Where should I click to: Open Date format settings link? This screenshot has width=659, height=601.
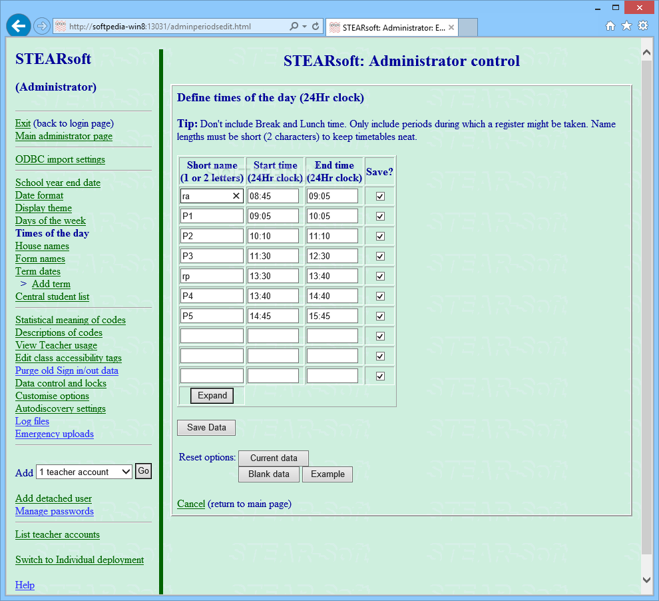pos(39,195)
